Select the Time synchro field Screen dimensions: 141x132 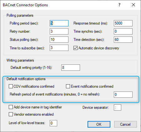tap(123, 31)
